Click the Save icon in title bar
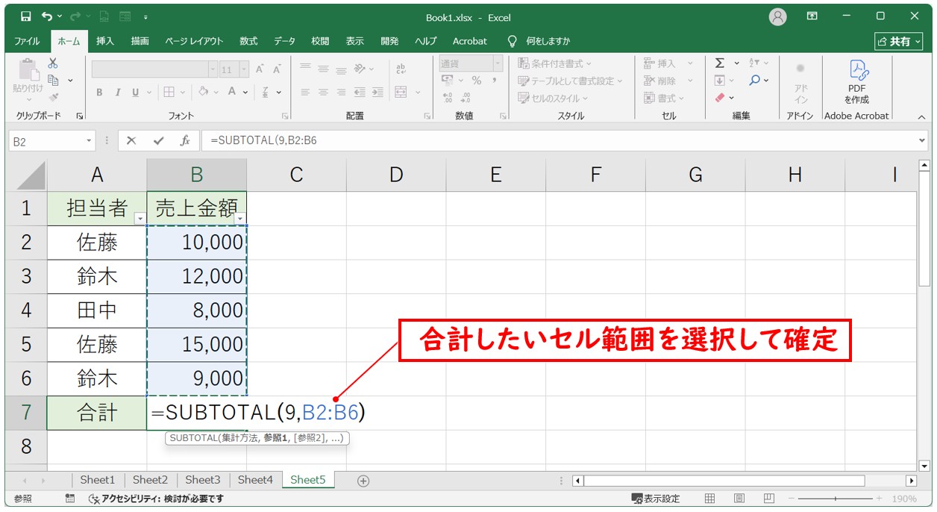Image resolution: width=937 pixels, height=512 pixels. pyautogui.click(x=25, y=16)
